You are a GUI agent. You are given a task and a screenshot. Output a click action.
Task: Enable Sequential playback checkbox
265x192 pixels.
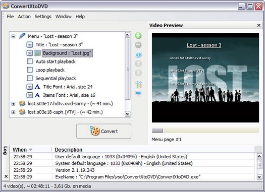[30, 78]
